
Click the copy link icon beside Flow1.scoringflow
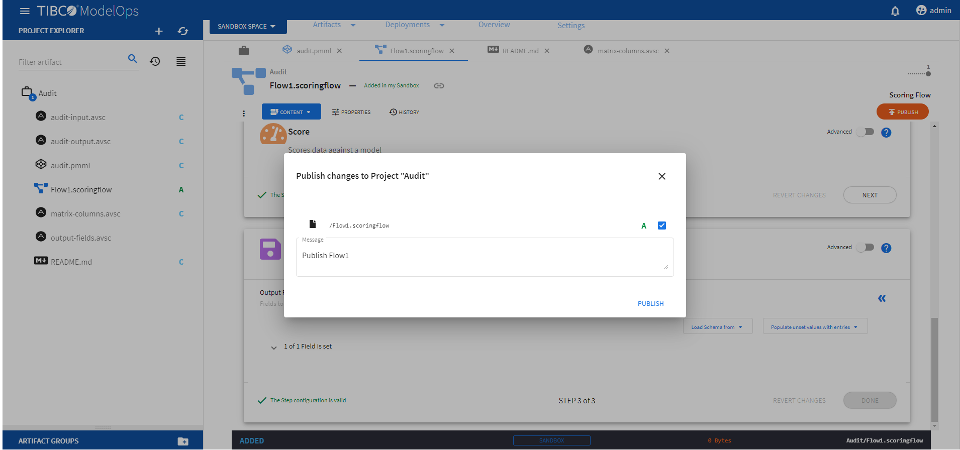tap(439, 86)
